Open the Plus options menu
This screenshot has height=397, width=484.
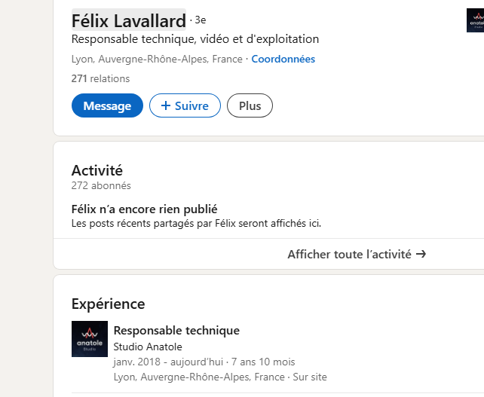250,106
